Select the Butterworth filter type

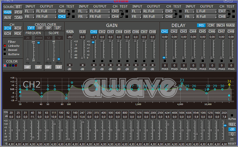point(5,54)
